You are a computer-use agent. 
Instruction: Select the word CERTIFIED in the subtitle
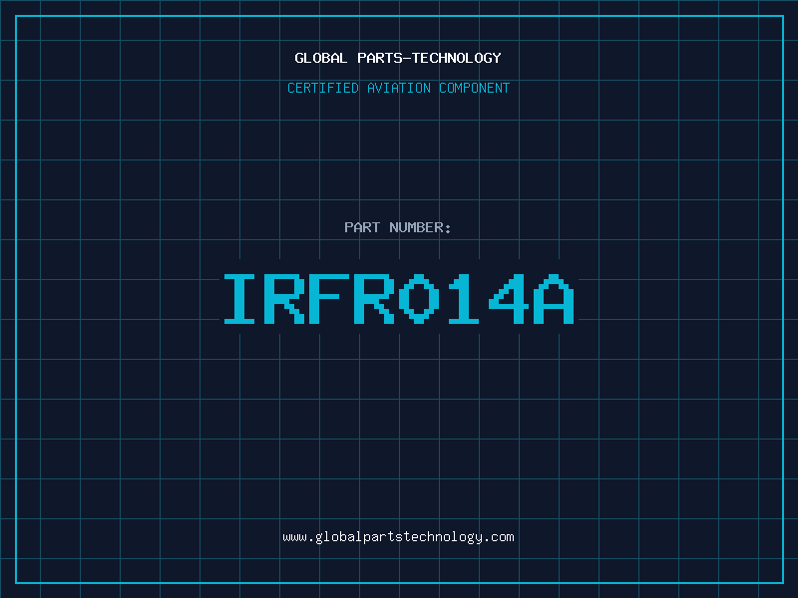click(x=322, y=88)
